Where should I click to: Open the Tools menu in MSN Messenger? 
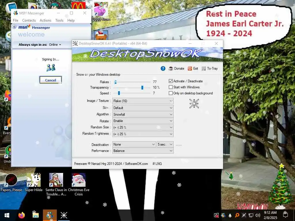point(59,20)
